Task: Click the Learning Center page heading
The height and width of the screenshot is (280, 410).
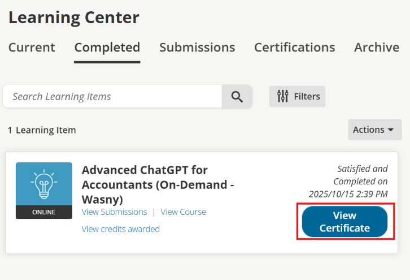Action: pyautogui.click(x=73, y=17)
